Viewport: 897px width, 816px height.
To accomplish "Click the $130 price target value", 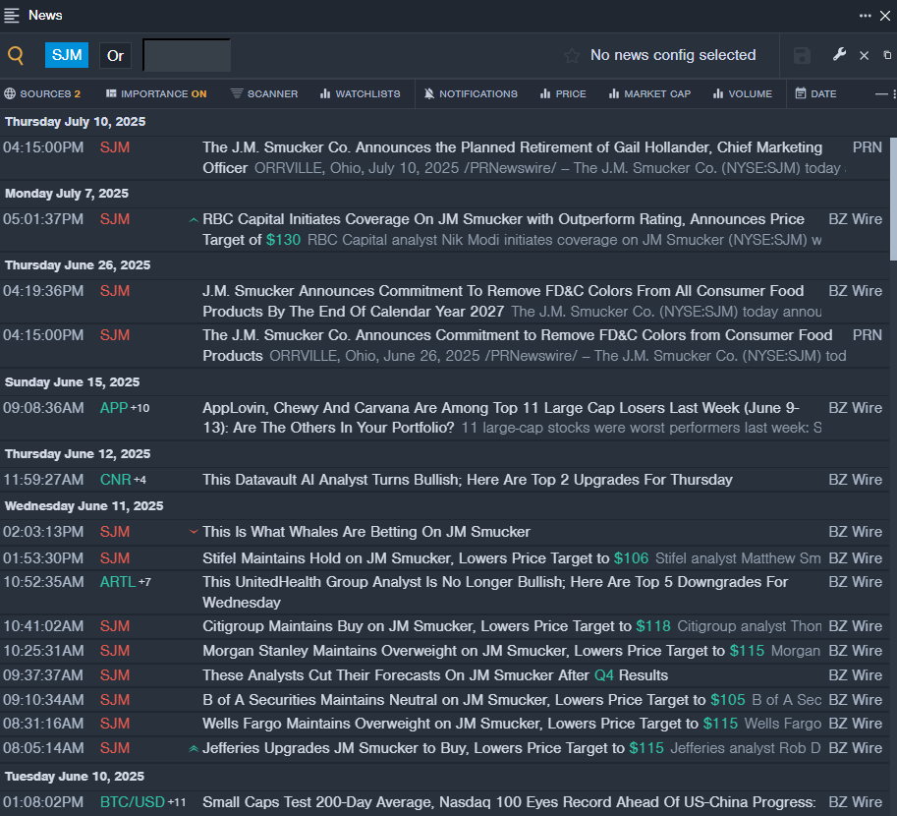I will pyautogui.click(x=283, y=240).
